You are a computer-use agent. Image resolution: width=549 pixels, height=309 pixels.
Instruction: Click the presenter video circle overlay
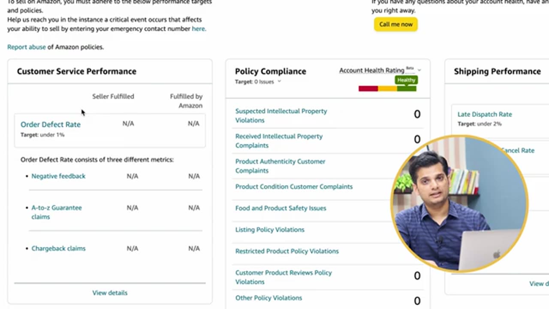tap(459, 204)
